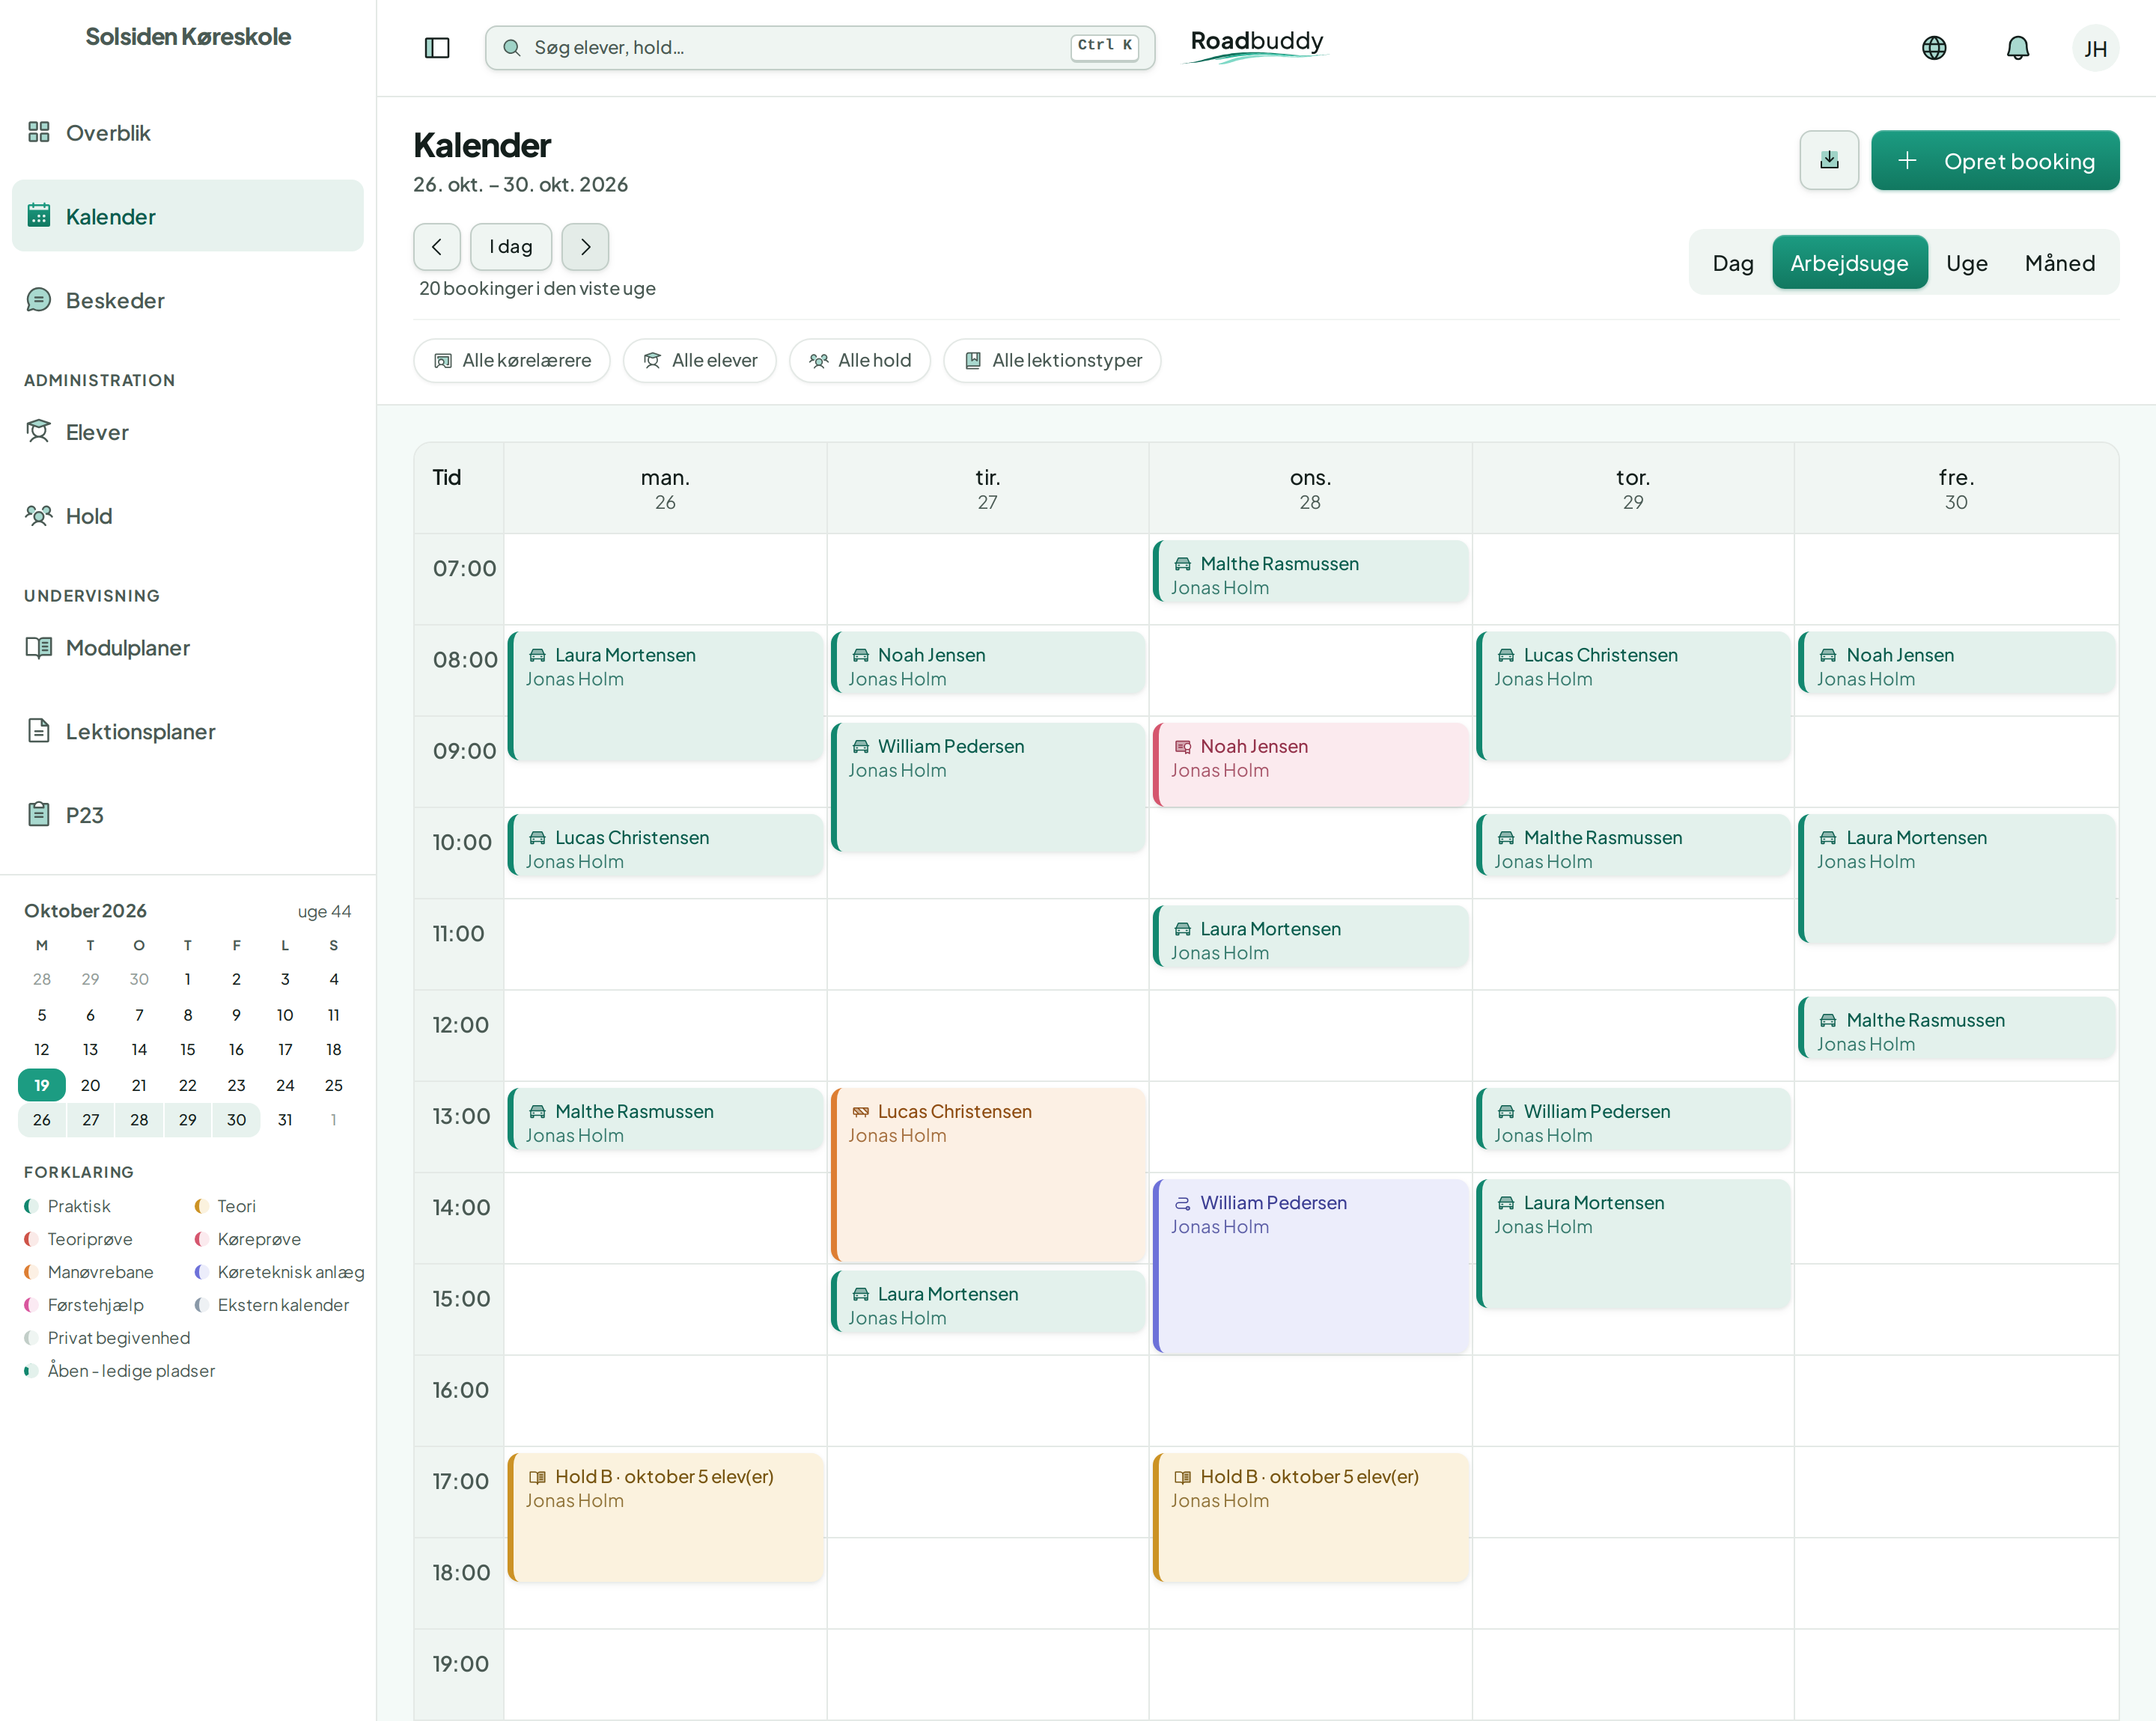Open Hold in the sidebar
Screen dimensions: 2156x1721
tap(188, 517)
